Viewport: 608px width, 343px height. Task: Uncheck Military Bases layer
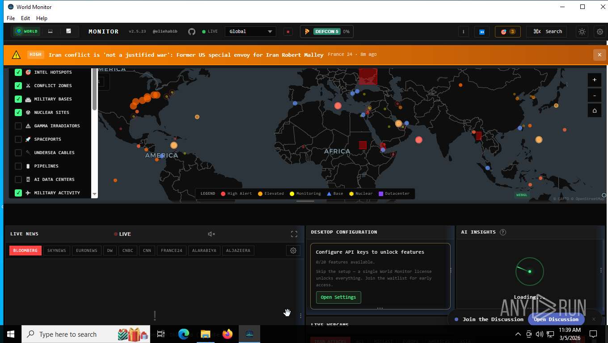(18, 99)
